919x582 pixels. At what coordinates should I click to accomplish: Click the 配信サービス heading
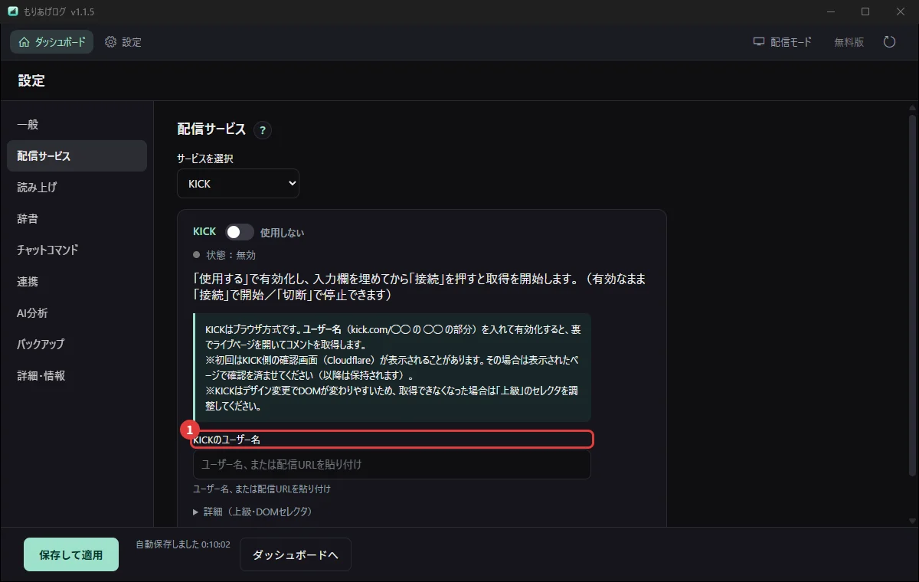211,129
